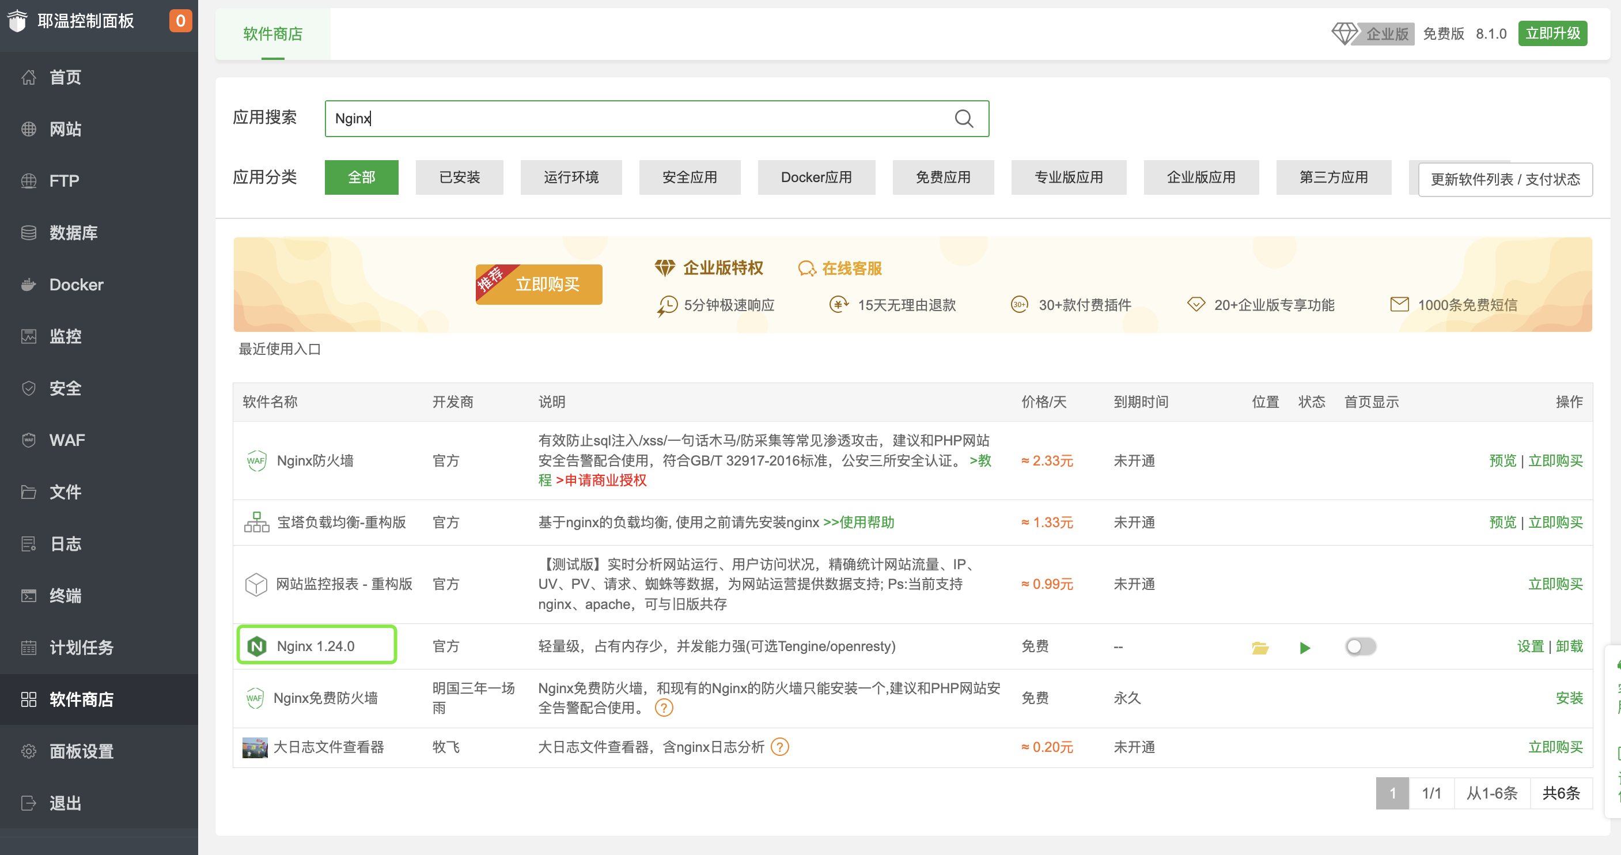Select the 运行环境 category filter
The image size is (1621, 855).
coord(571,177)
